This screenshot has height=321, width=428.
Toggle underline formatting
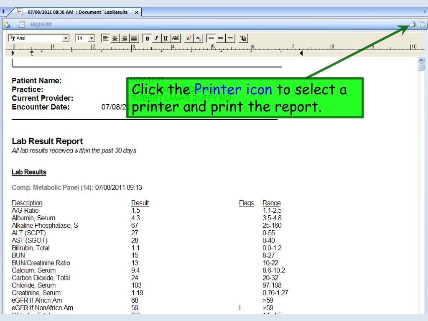[x=166, y=38]
